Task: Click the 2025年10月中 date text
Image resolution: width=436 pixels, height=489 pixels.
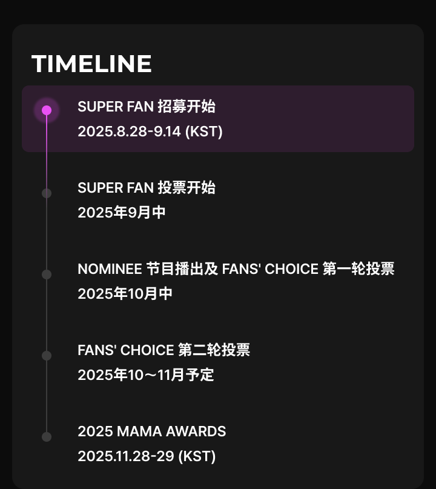Action: click(125, 294)
